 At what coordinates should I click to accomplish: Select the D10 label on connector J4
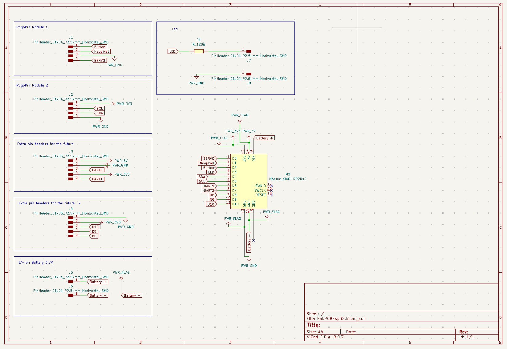point(95,227)
